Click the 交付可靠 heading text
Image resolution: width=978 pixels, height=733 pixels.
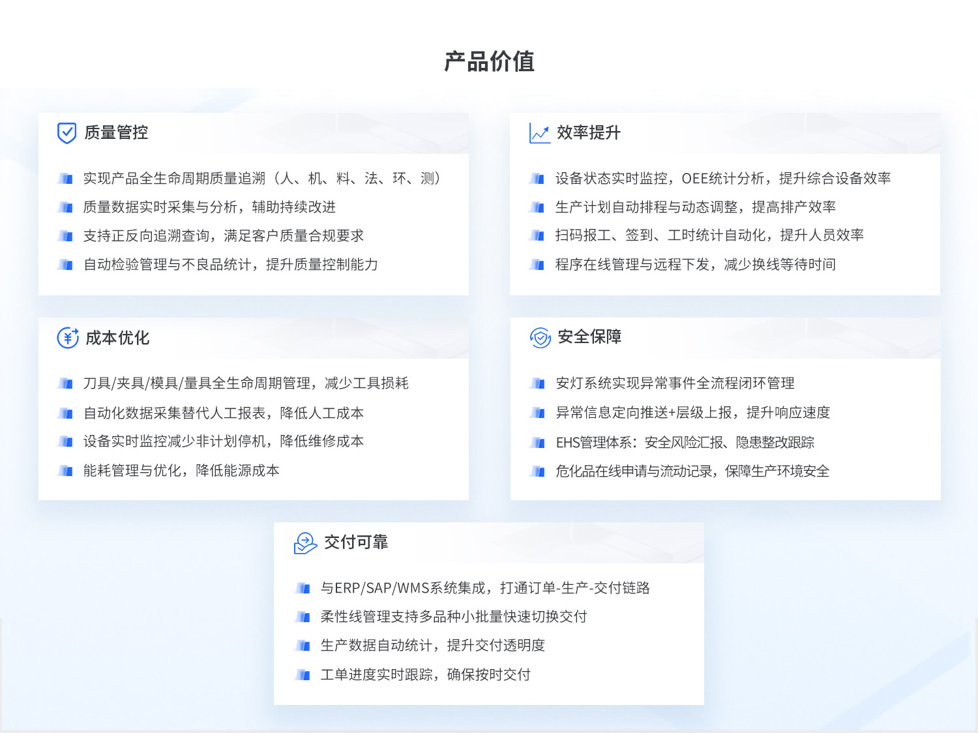tap(356, 542)
